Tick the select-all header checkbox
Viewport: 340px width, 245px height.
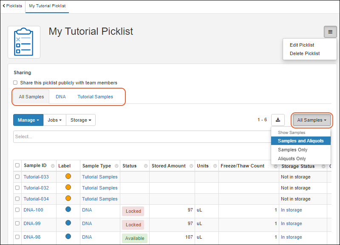point(17,166)
